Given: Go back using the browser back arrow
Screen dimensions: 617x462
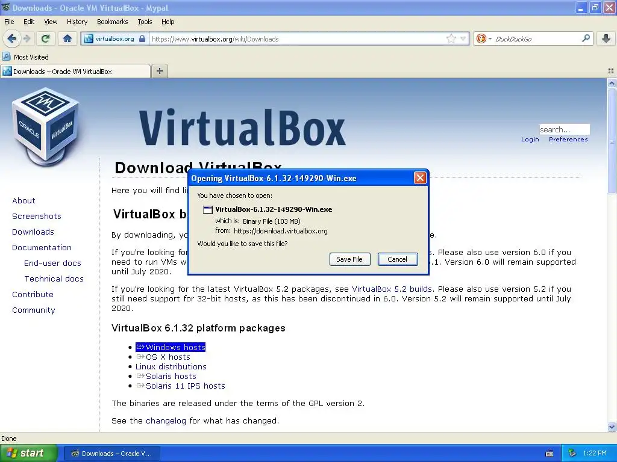Looking at the screenshot, I should tap(11, 38).
